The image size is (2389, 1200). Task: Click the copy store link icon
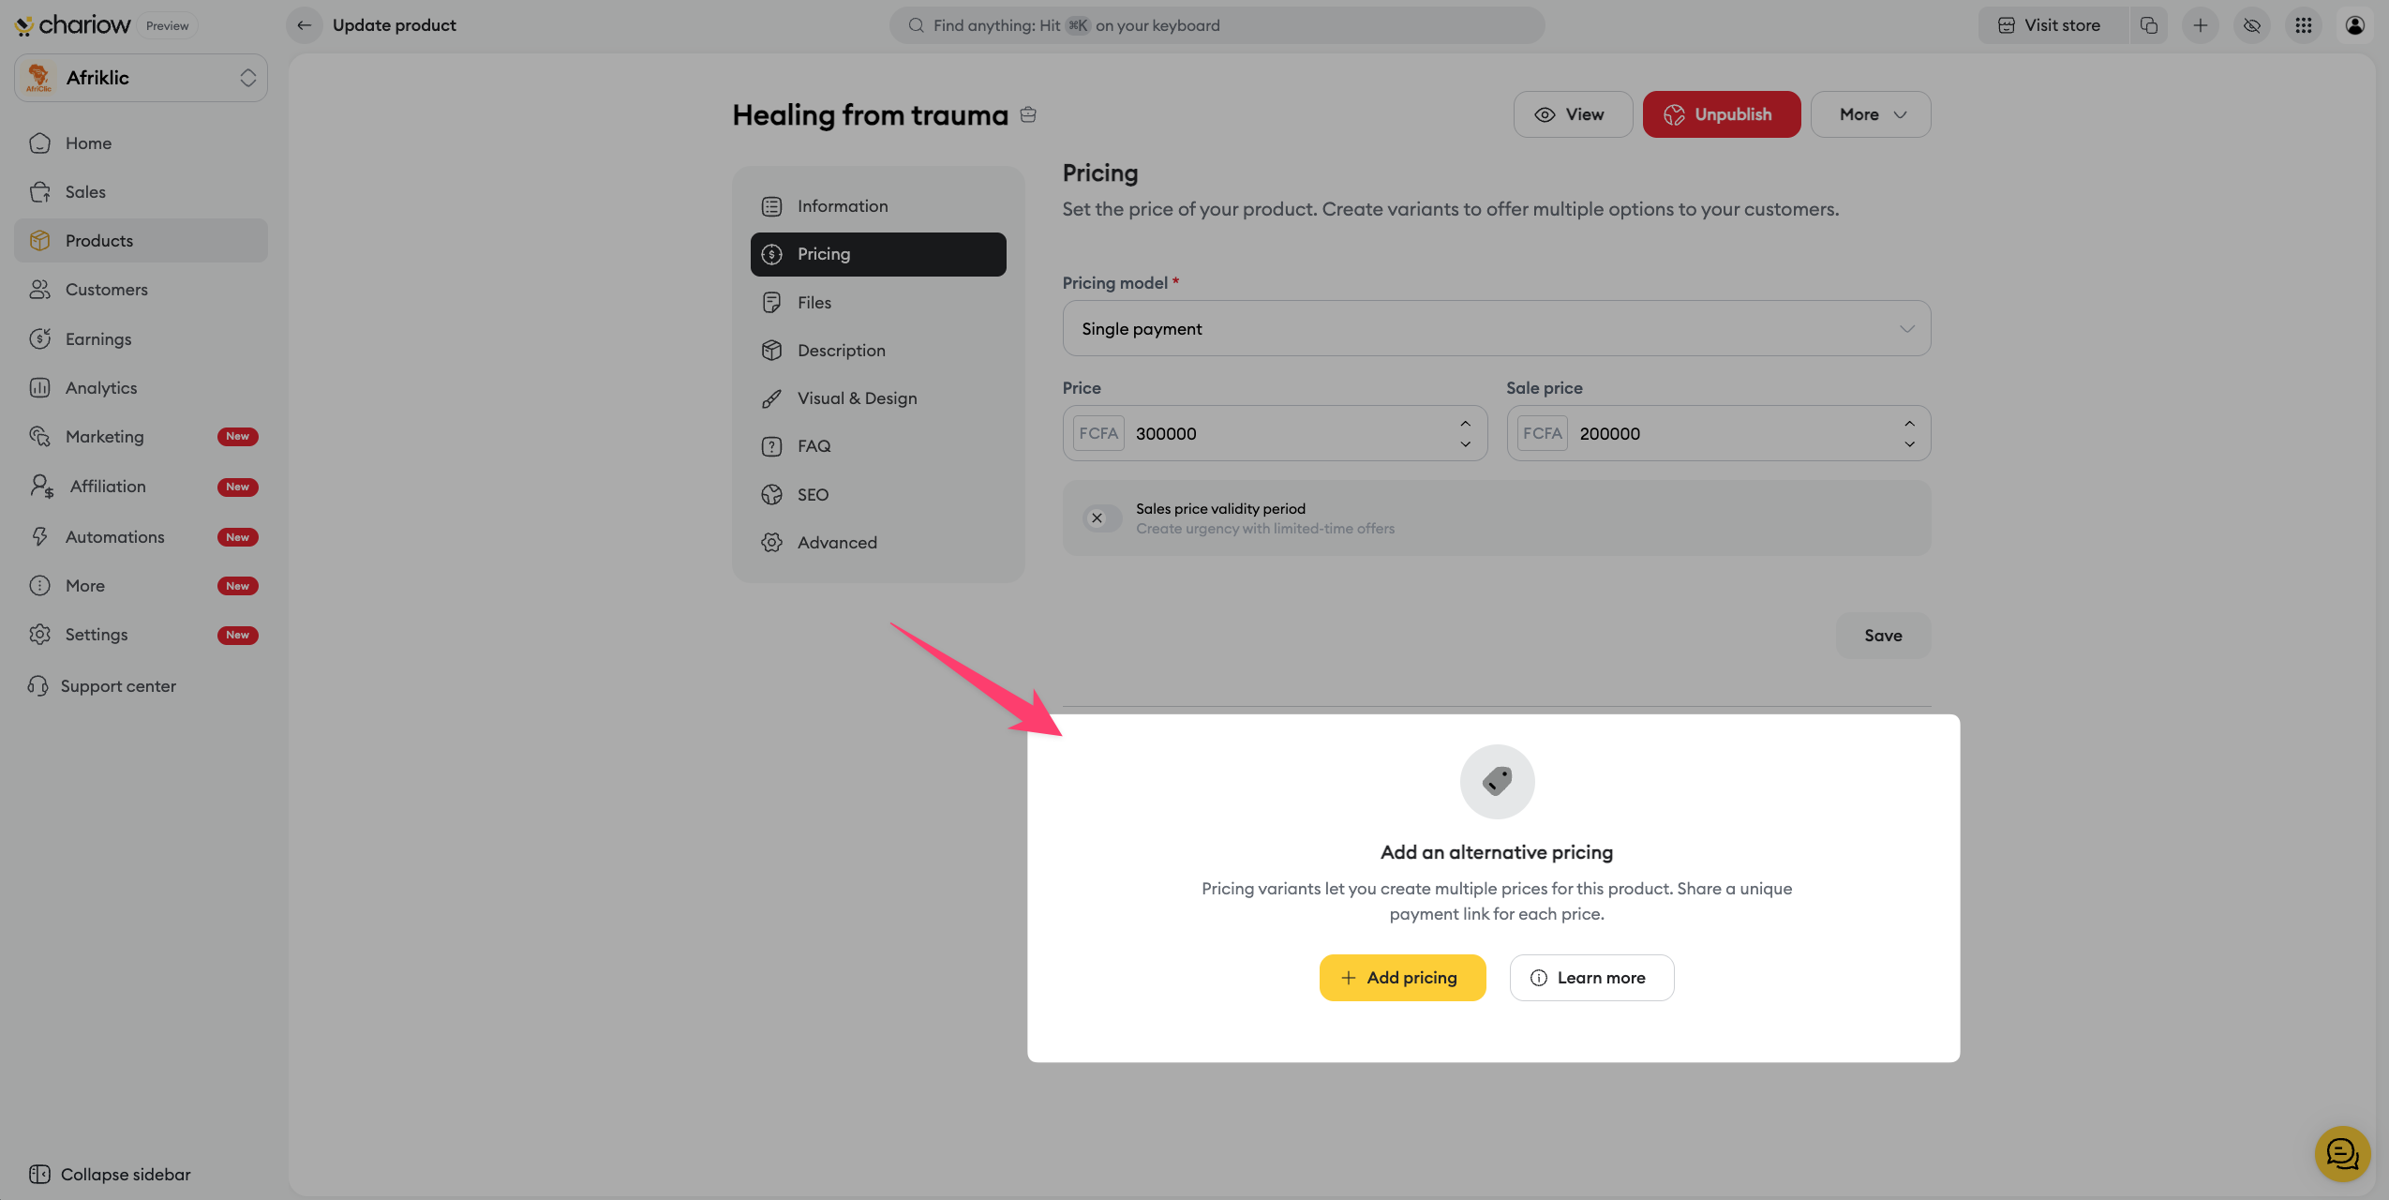(x=2148, y=25)
